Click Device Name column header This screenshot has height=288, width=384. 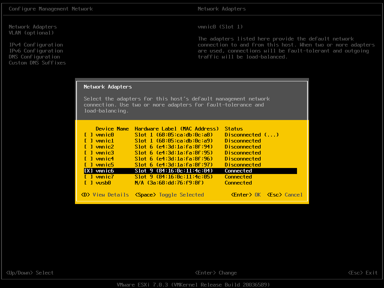click(112, 129)
